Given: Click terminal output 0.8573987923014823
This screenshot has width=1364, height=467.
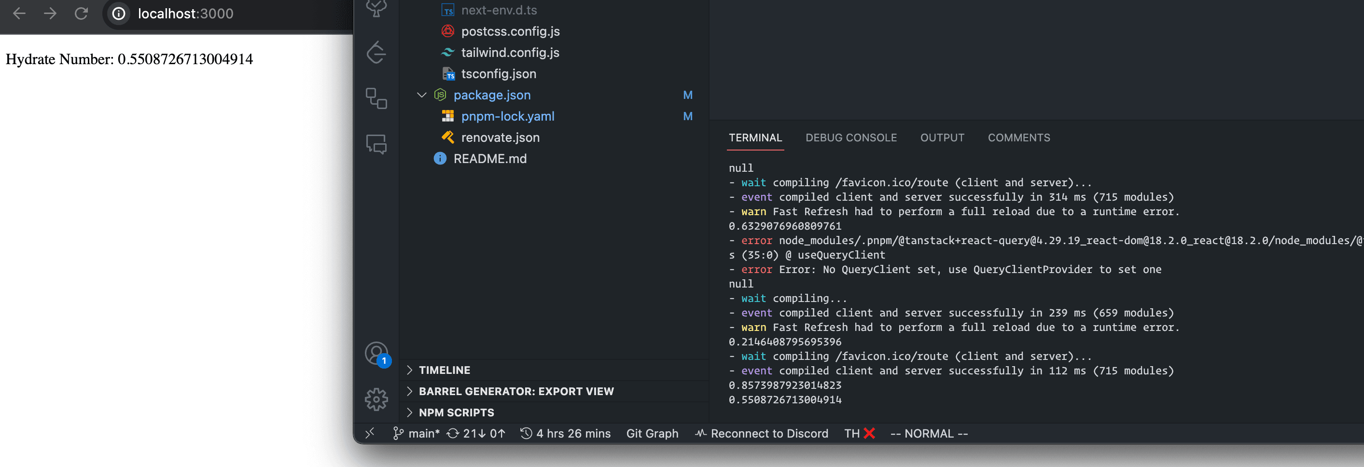Looking at the screenshot, I should (785, 385).
